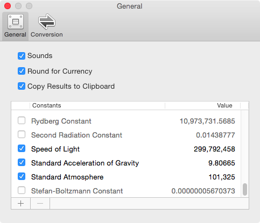Enable the Stefan-Boltzmann Constant checkbox
The image size is (260, 223).
tap(22, 190)
